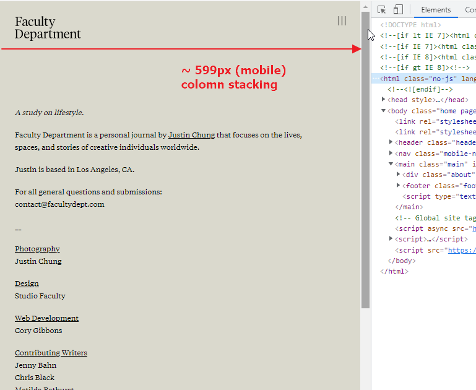This screenshot has width=476, height=390.
Task: Select the Global site tag comment line
Action: (435, 218)
